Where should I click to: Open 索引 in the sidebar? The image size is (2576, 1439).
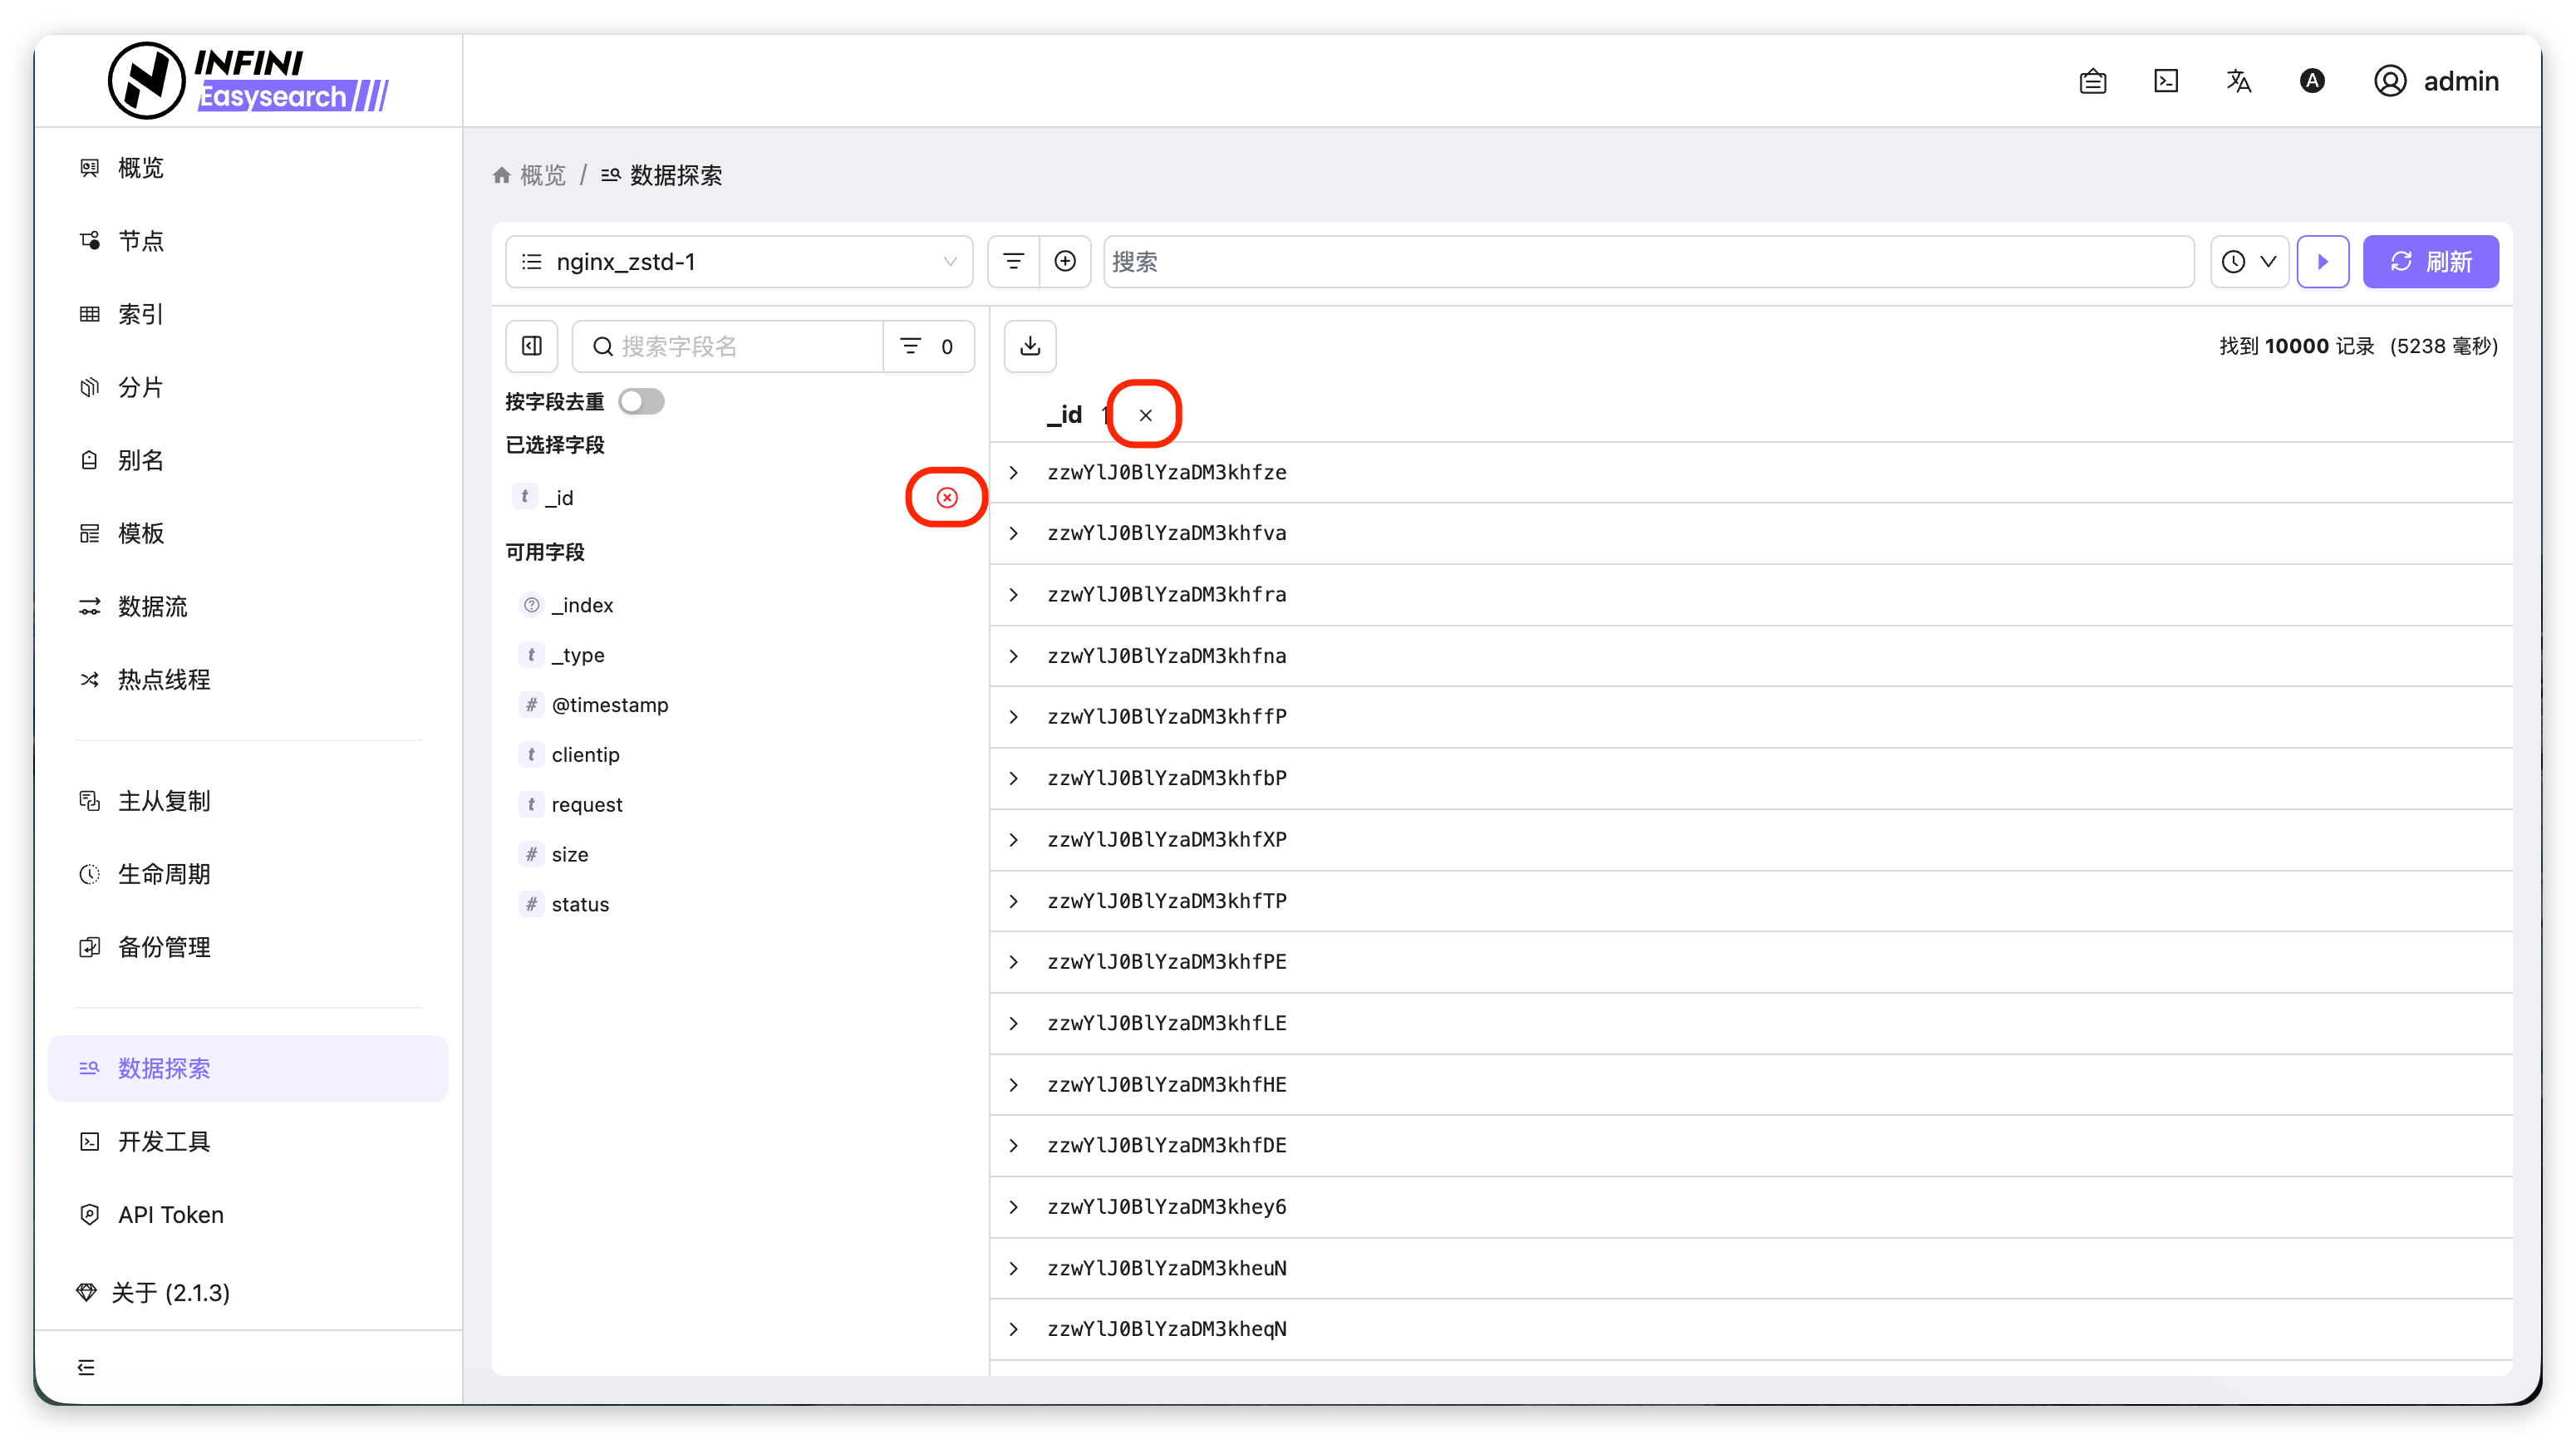tap(140, 314)
